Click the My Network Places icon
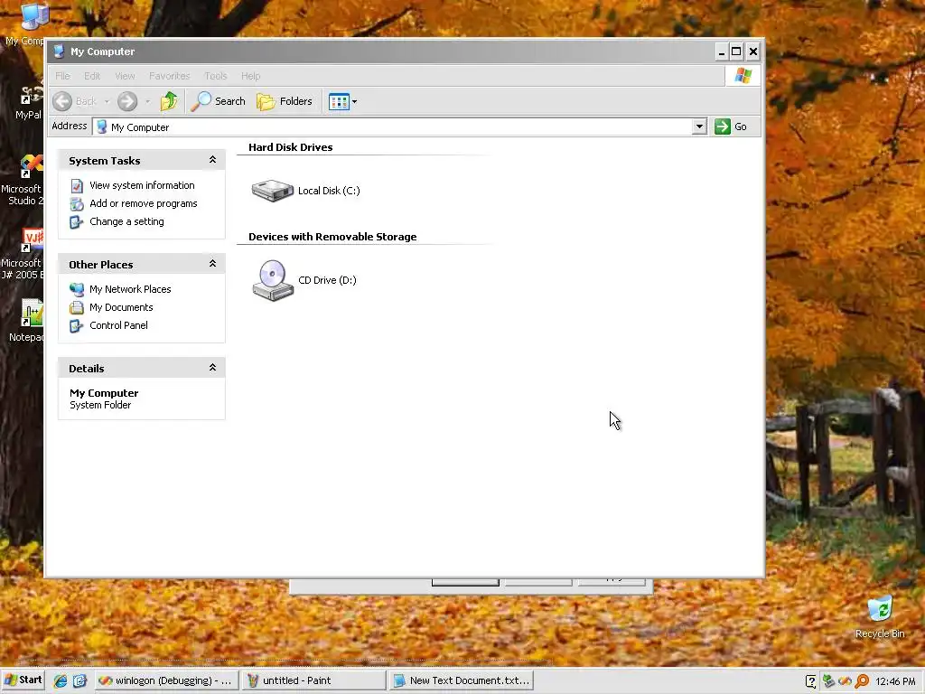 (77, 289)
